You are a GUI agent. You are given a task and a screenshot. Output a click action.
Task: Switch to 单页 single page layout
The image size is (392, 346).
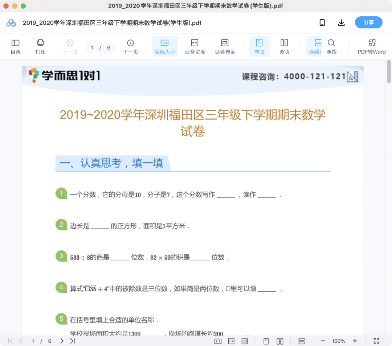pos(260,47)
